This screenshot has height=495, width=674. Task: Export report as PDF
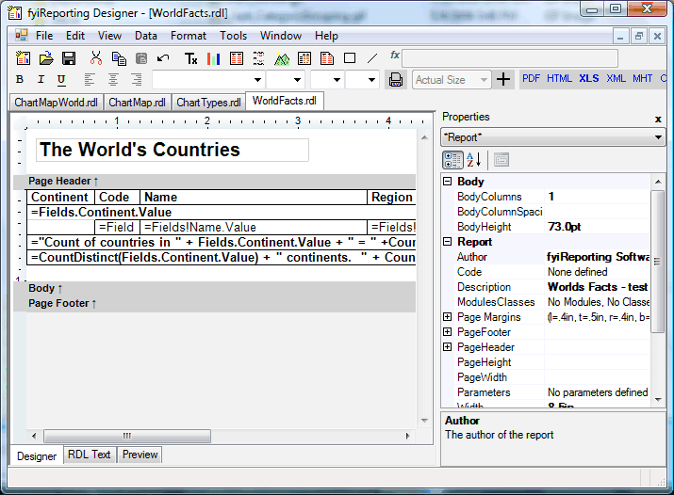tap(532, 79)
